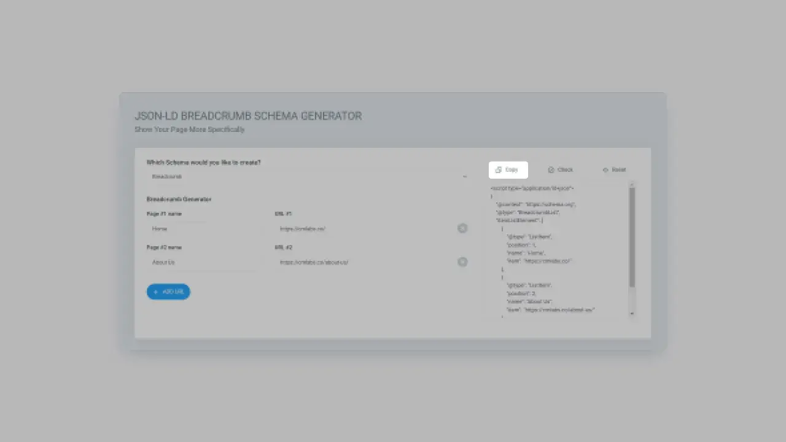
Task: Click the Page #2 name field showing About Us
Action: click(196, 262)
